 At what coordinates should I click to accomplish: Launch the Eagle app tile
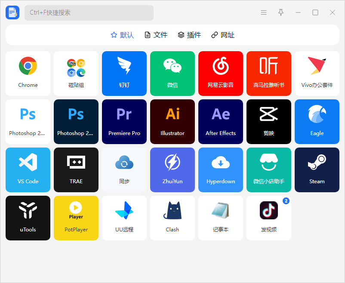tap(317, 122)
